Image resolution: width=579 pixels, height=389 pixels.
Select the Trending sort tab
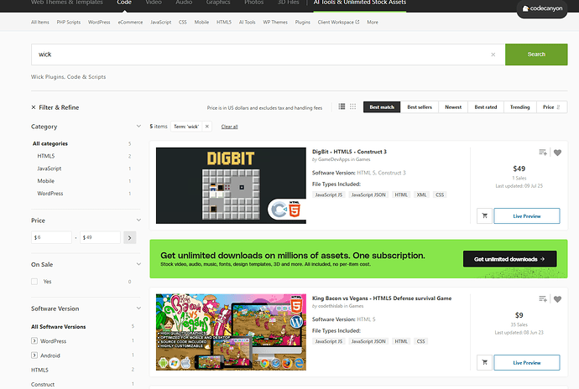[x=520, y=107]
